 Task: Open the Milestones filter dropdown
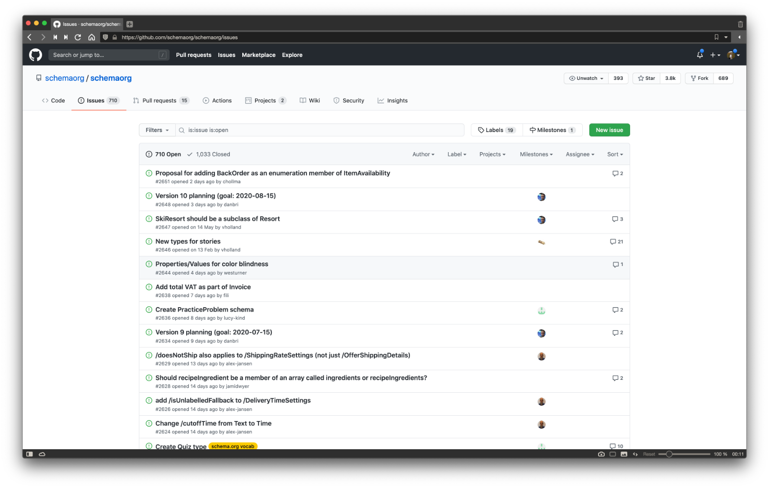536,154
